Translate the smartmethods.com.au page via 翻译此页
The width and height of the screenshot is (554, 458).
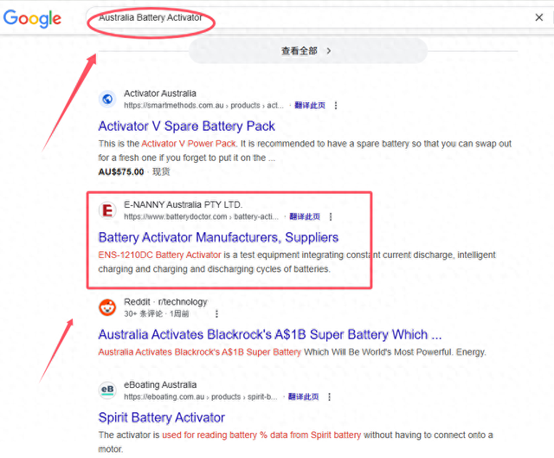pos(310,106)
